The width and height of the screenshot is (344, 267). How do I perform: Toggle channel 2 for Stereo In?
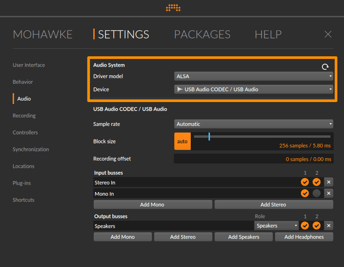316,182
